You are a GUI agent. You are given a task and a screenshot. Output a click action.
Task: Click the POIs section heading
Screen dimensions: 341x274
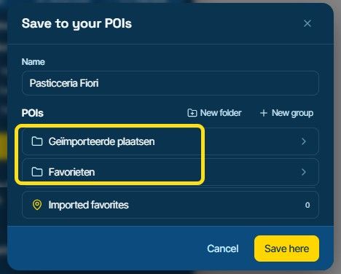point(33,113)
